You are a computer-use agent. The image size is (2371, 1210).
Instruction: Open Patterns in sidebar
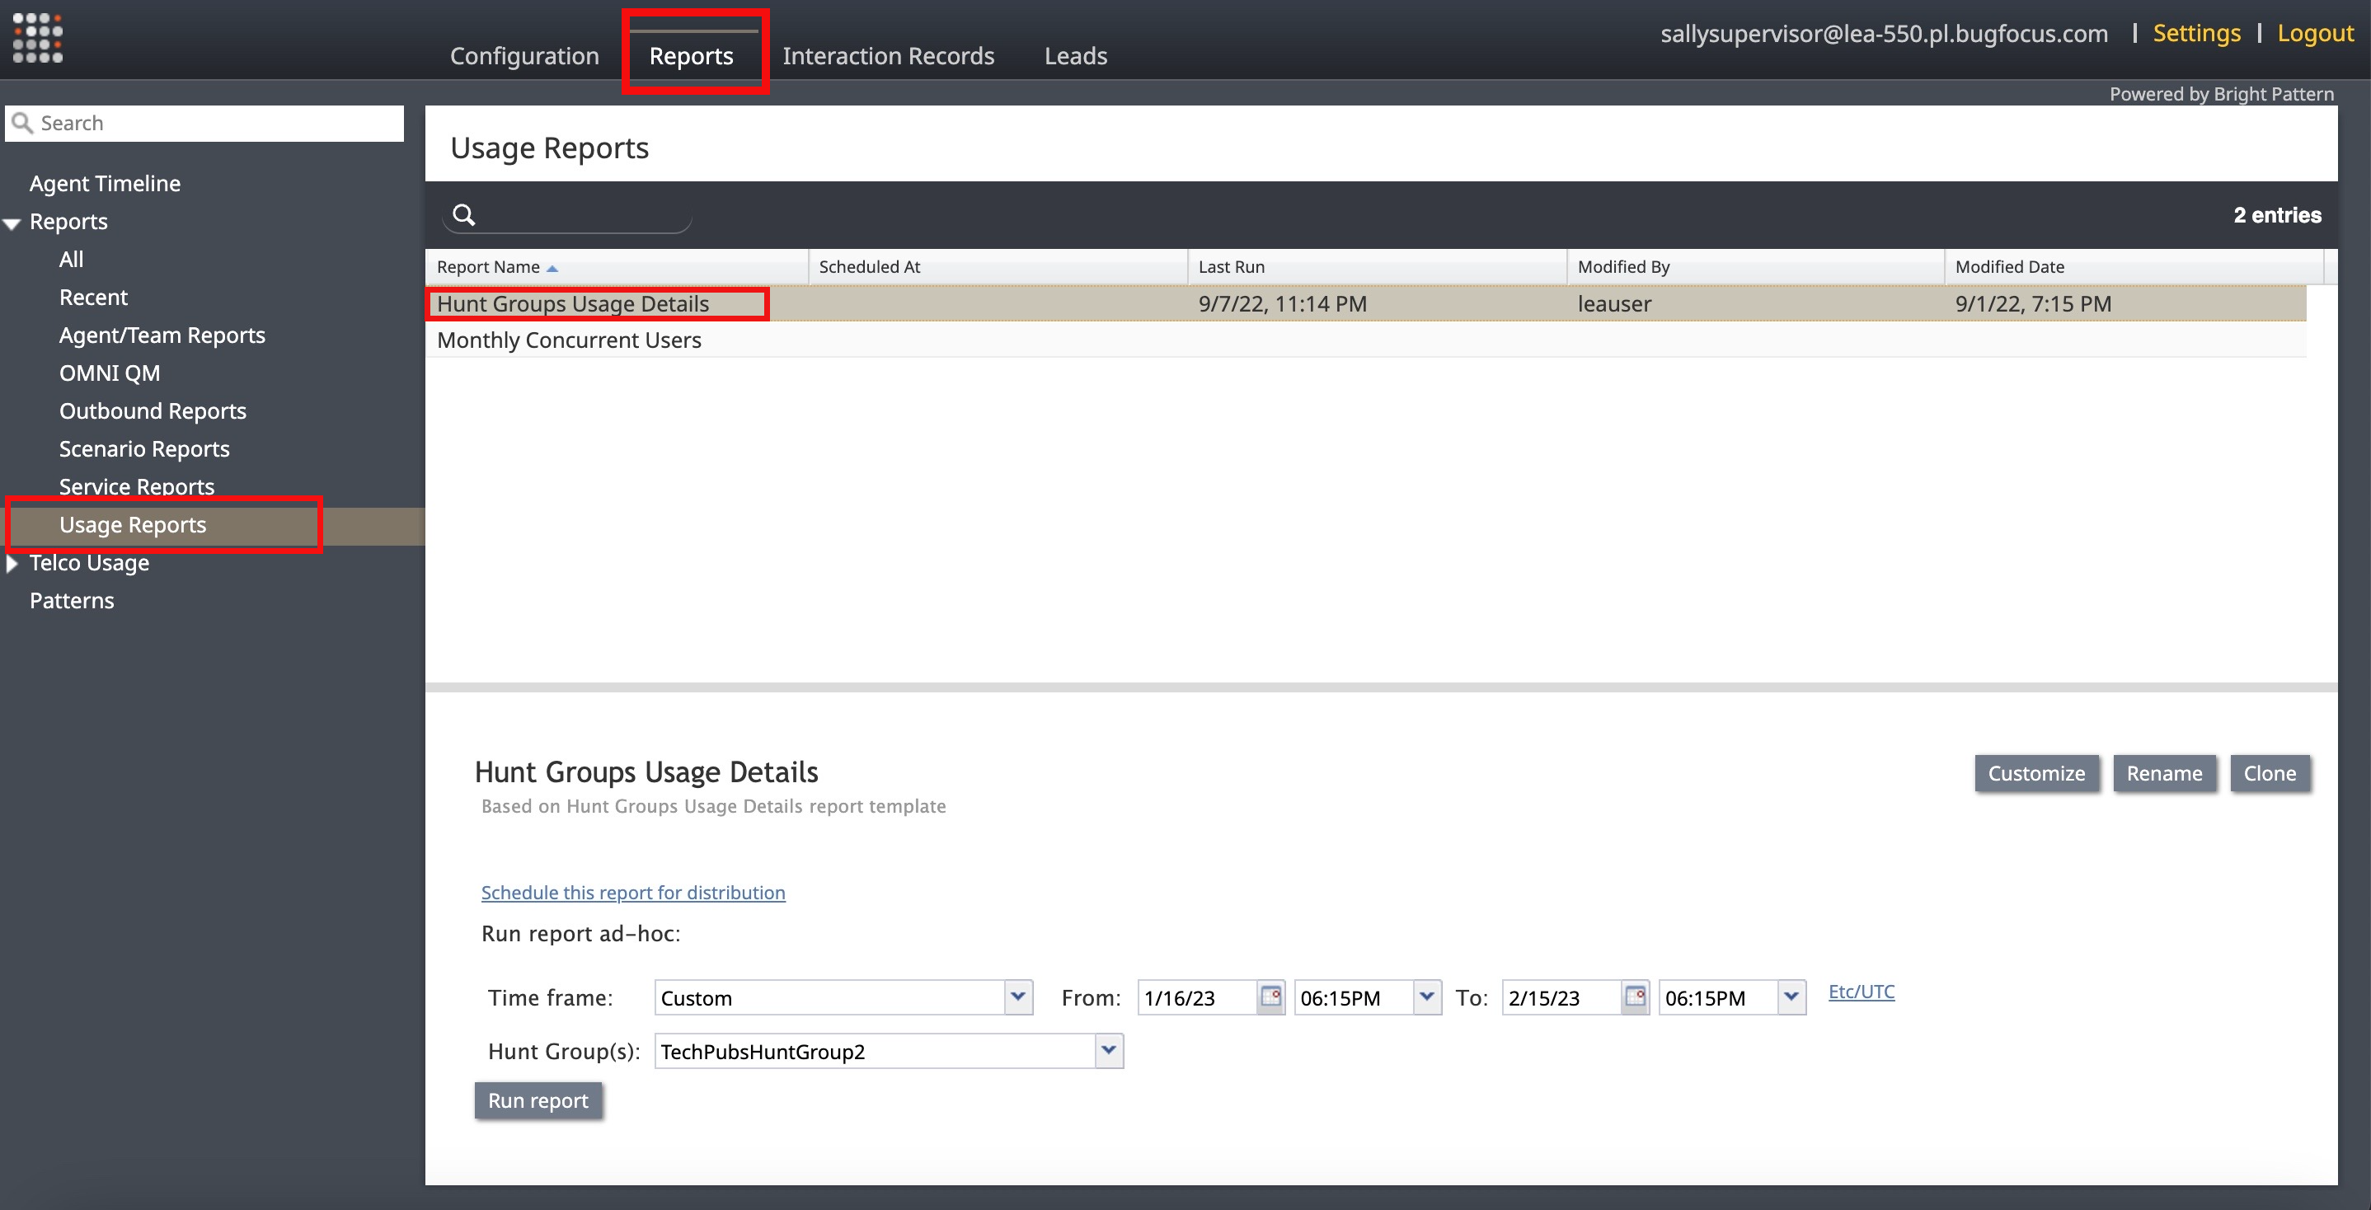72,600
